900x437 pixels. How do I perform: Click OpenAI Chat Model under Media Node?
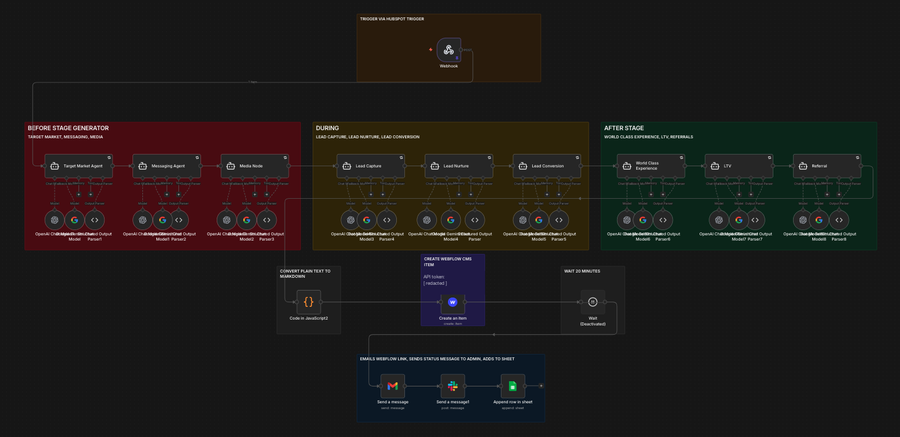(x=227, y=220)
